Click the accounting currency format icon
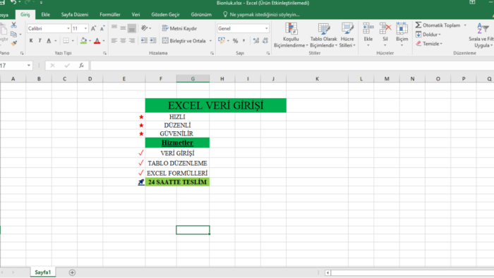This screenshot has width=494, height=278. [x=222, y=41]
